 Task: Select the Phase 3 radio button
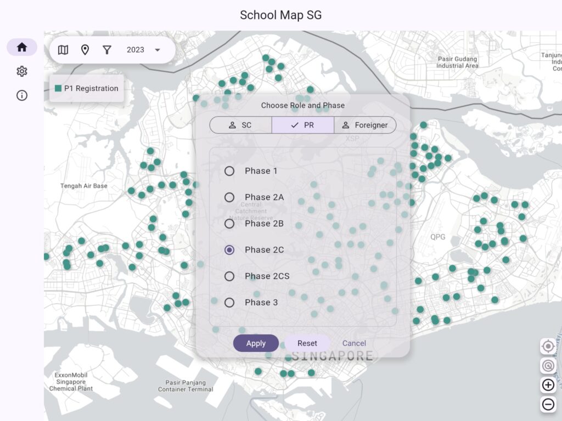(229, 303)
